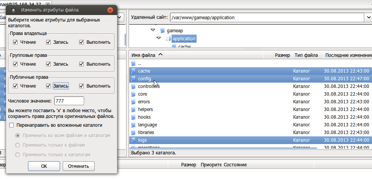Click the numeric value field showing 777
The height and width of the screenshot is (179, 372).
click(69, 101)
